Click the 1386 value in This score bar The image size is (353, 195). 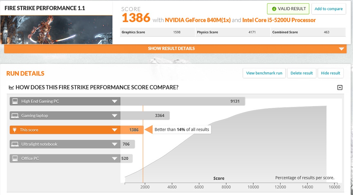[134, 130]
